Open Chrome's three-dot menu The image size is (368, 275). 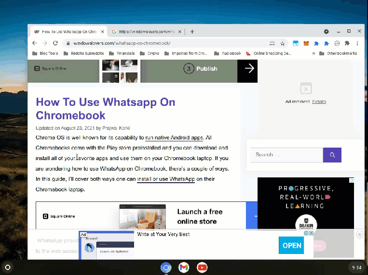(357, 43)
